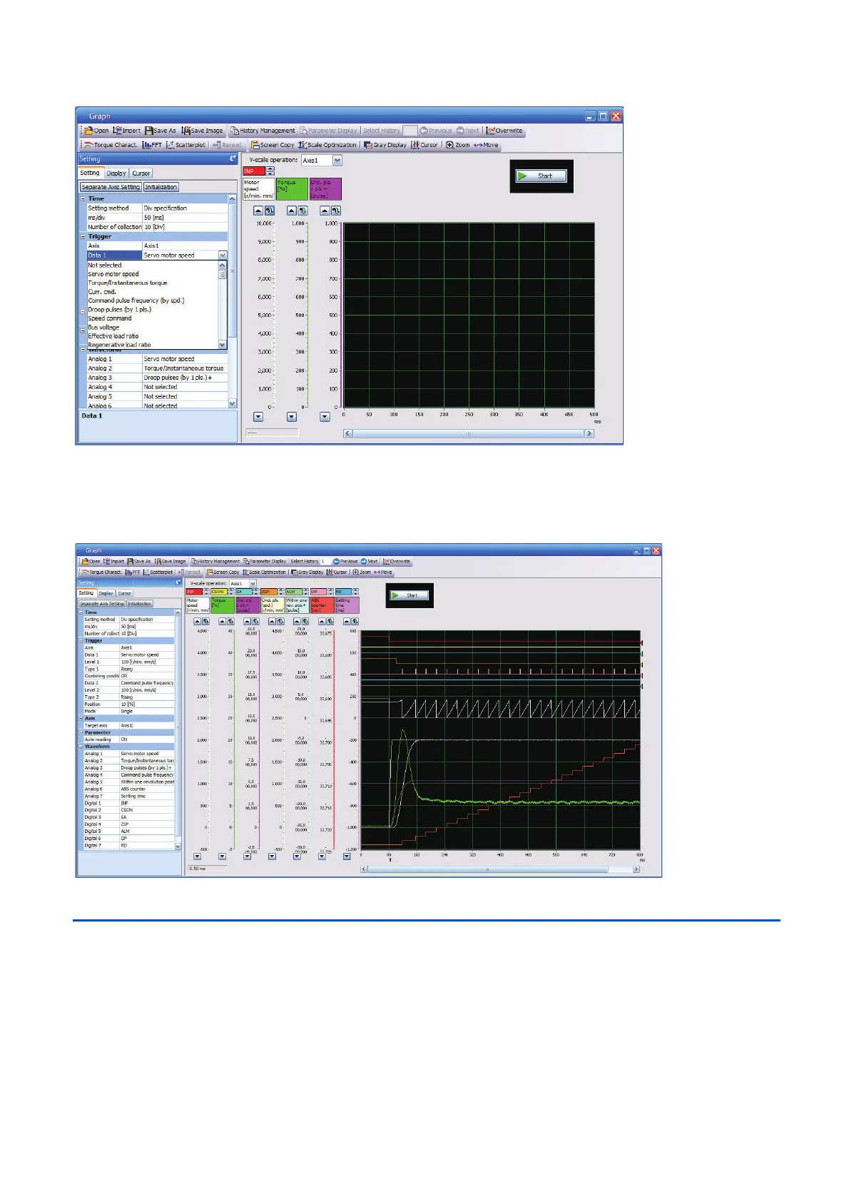Switch to Display tab in upper window
849x1202 pixels.
click(116, 173)
